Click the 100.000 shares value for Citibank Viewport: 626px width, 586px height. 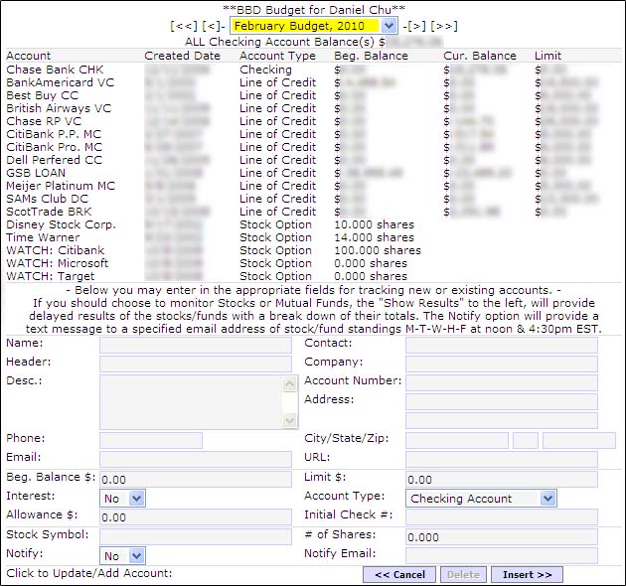(x=378, y=250)
